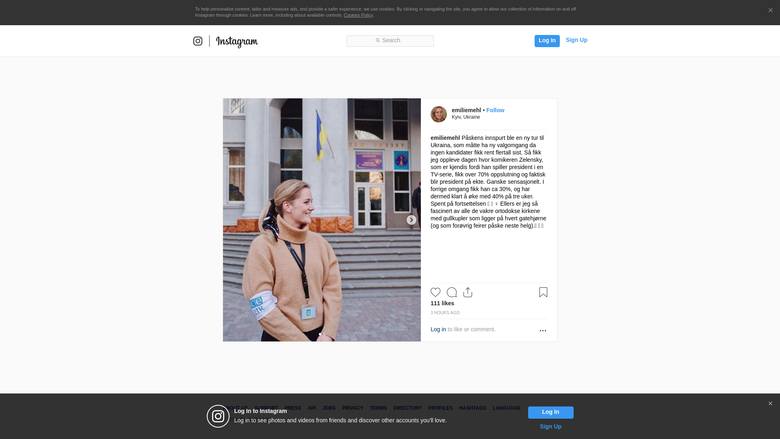This screenshot has height=439, width=780.
Task: Focus the Search input field
Action: tap(390, 41)
